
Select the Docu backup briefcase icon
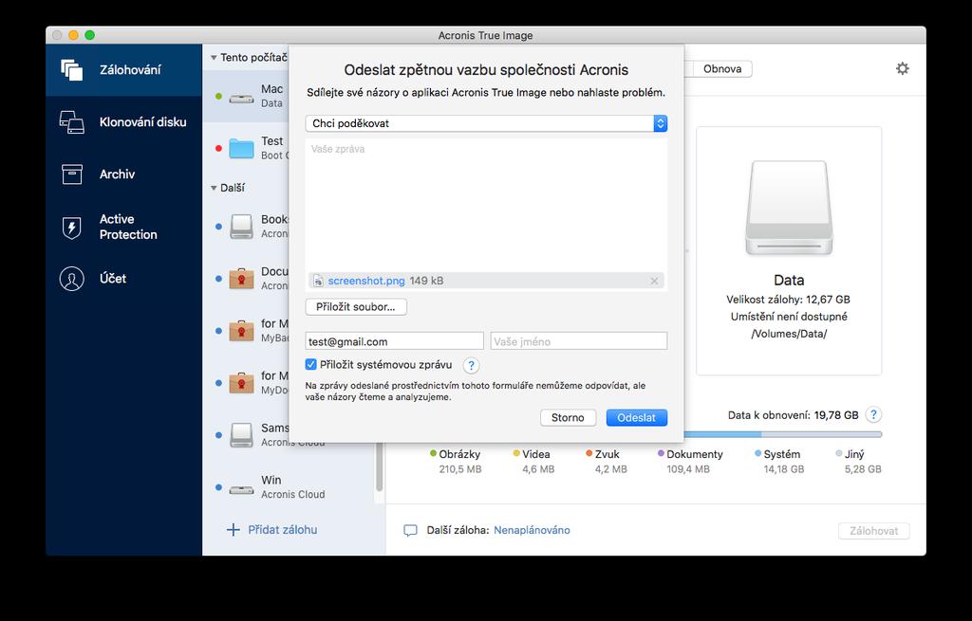click(241, 279)
